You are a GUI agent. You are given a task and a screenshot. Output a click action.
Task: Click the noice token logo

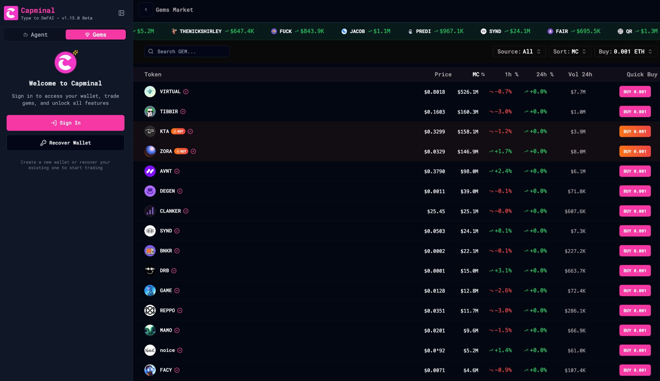(150, 350)
